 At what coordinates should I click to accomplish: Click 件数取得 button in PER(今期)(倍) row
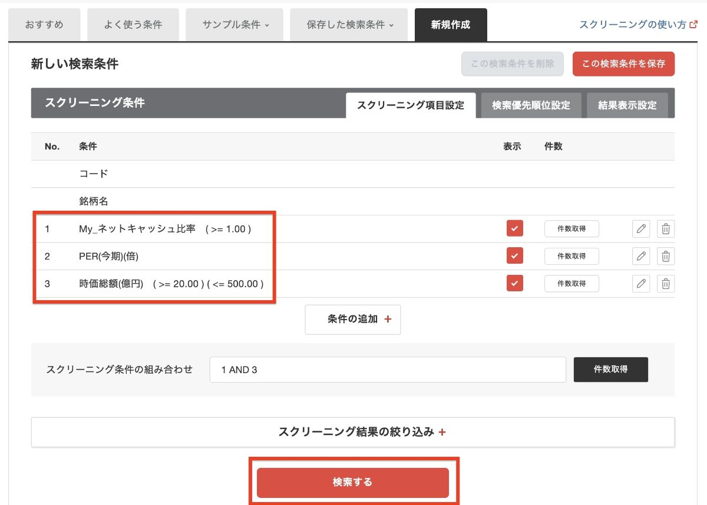[571, 256]
